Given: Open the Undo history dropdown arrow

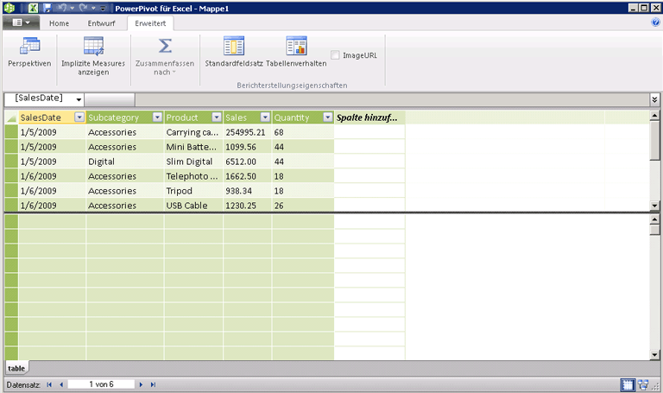Looking at the screenshot, I should click(x=73, y=9).
